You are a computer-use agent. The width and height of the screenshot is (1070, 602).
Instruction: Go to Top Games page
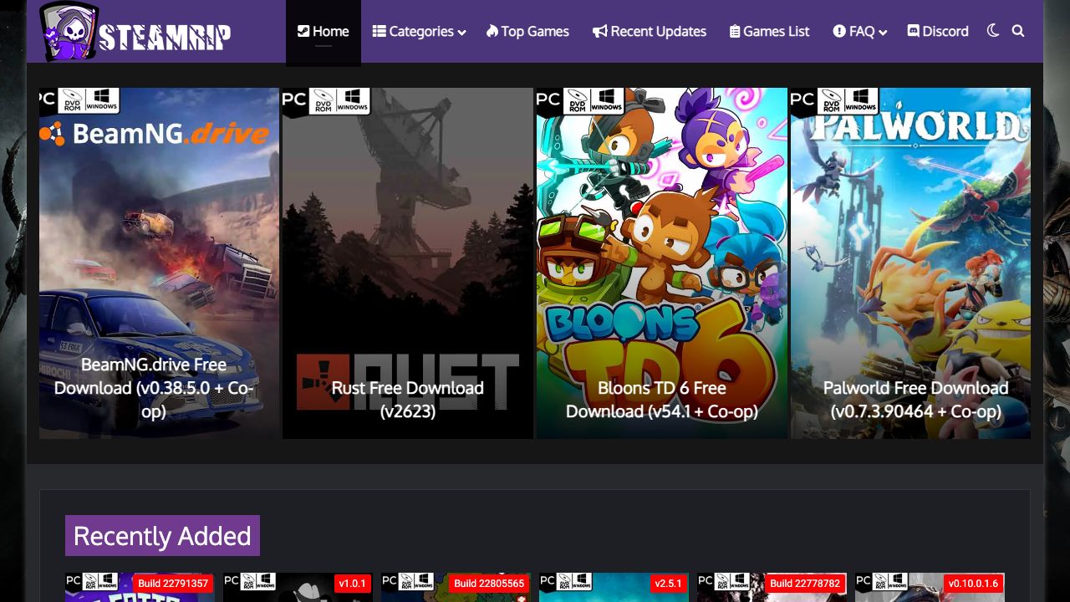(x=527, y=32)
